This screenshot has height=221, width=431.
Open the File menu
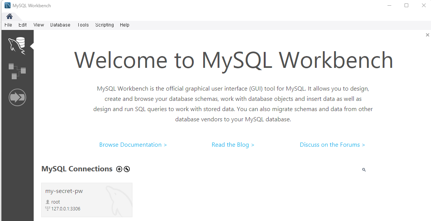(x=8, y=25)
